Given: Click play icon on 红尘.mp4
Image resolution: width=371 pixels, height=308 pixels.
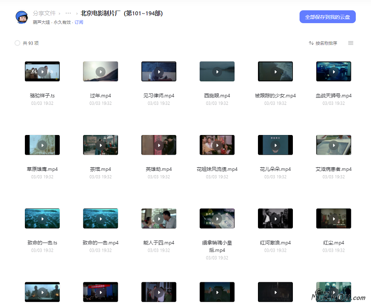Looking at the screenshot, I should 333,218.
